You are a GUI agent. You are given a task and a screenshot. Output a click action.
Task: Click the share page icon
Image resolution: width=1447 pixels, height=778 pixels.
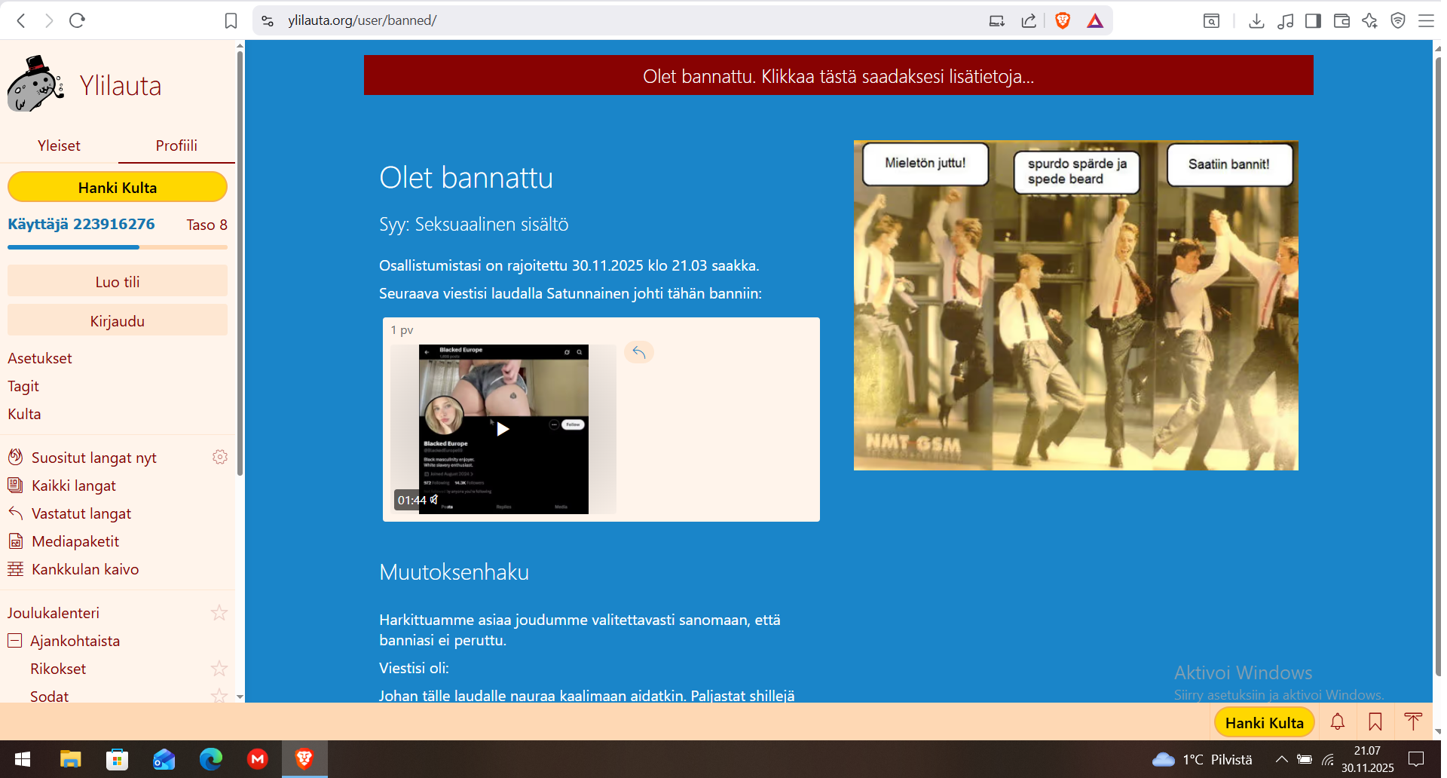pos(1029,20)
